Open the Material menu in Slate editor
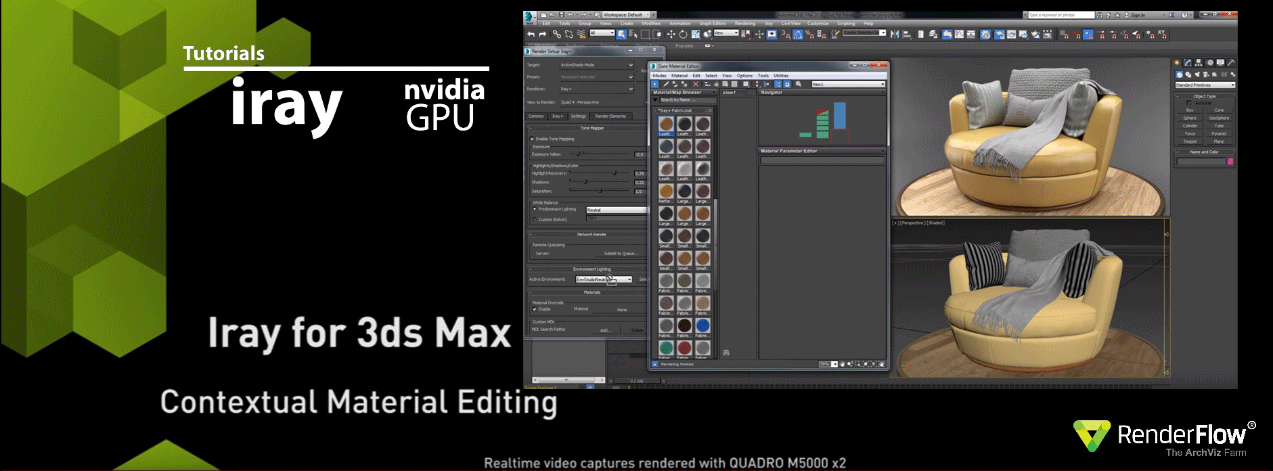 (x=679, y=76)
